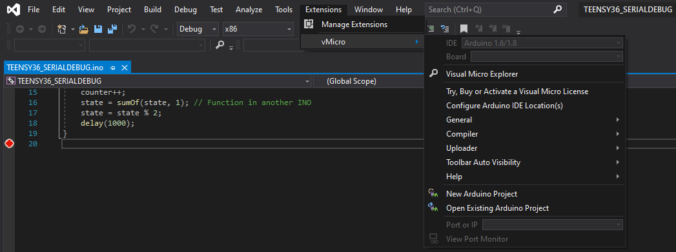Clear all bookmarks icon
Screen dimensions: 676x252
pyautogui.click(x=507, y=29)
